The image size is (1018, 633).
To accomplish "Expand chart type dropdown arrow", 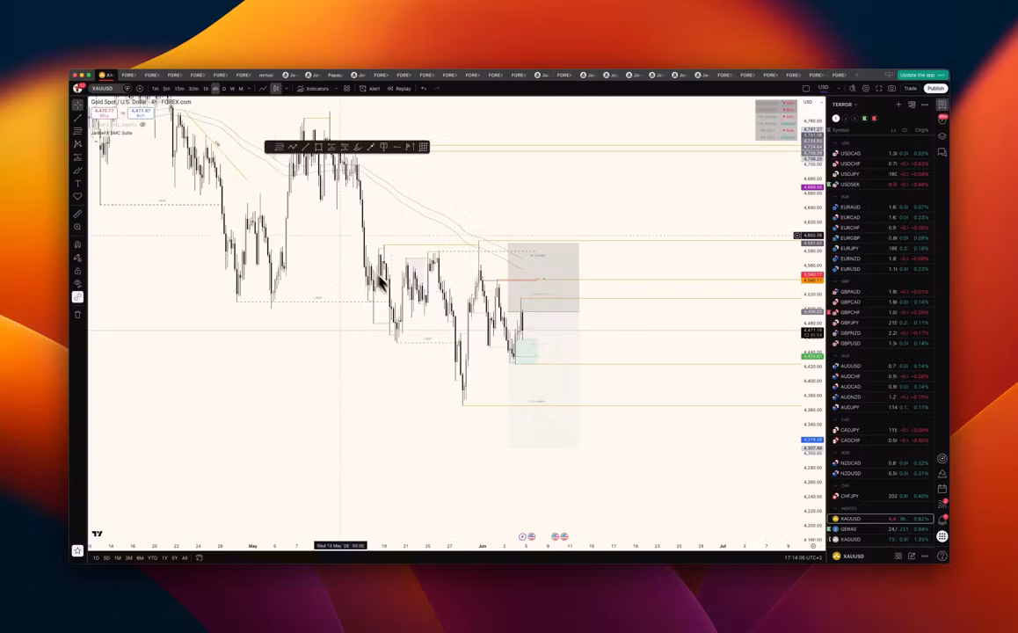I will point(287,88).
